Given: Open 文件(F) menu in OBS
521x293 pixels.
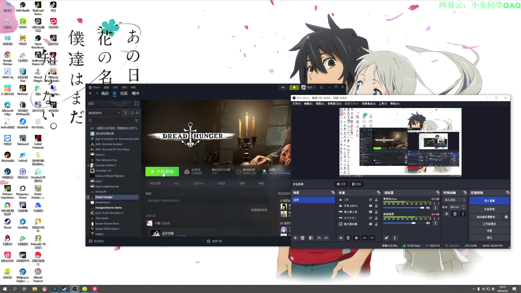Looking at the screenshot, I should coord(297,104).
